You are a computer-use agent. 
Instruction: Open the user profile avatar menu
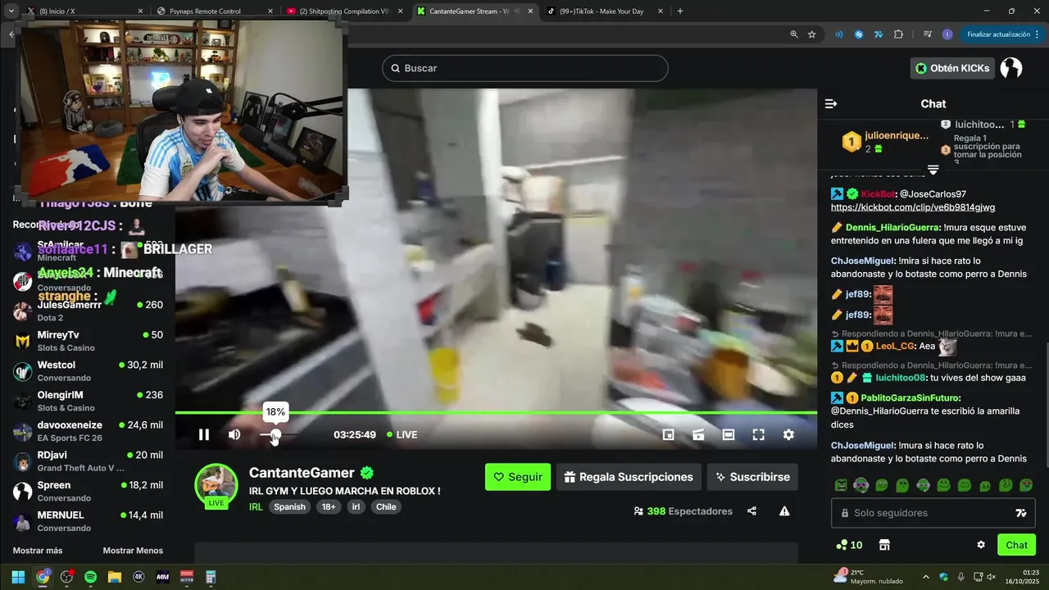(1011, 68)
